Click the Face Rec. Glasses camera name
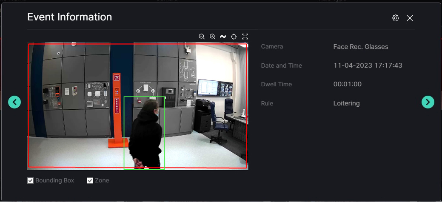The image size is (442, 202). 361,47
